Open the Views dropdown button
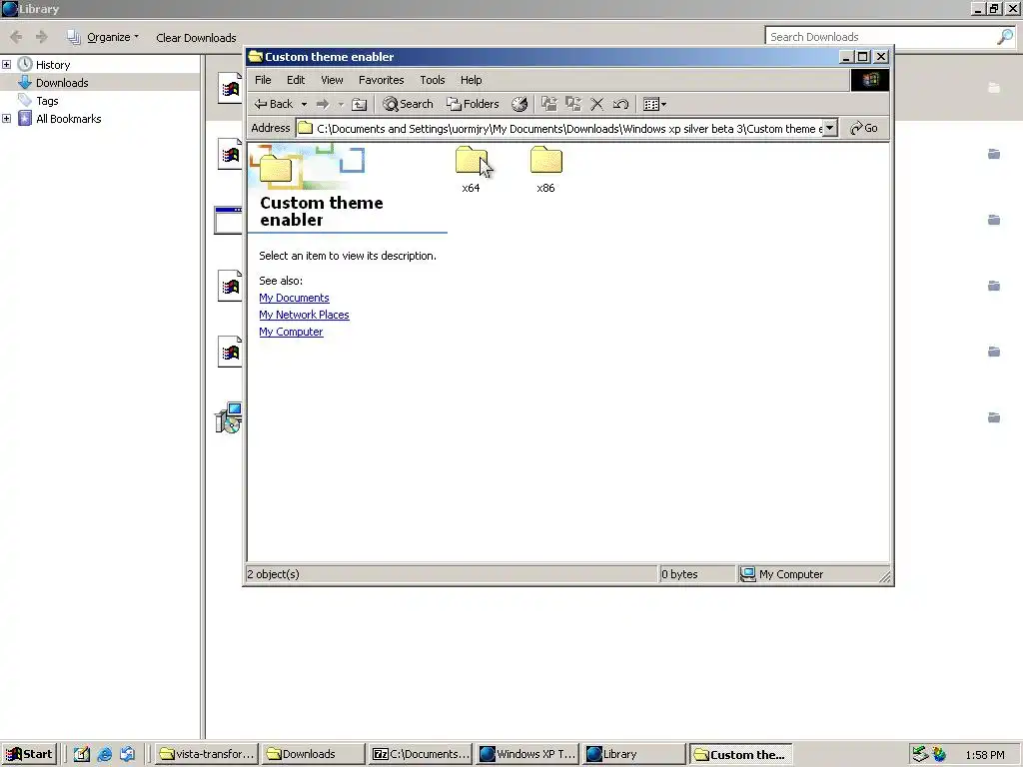The width and height of the screenshot is (1023, 767). pyautogui.click(x=654, y=104)
